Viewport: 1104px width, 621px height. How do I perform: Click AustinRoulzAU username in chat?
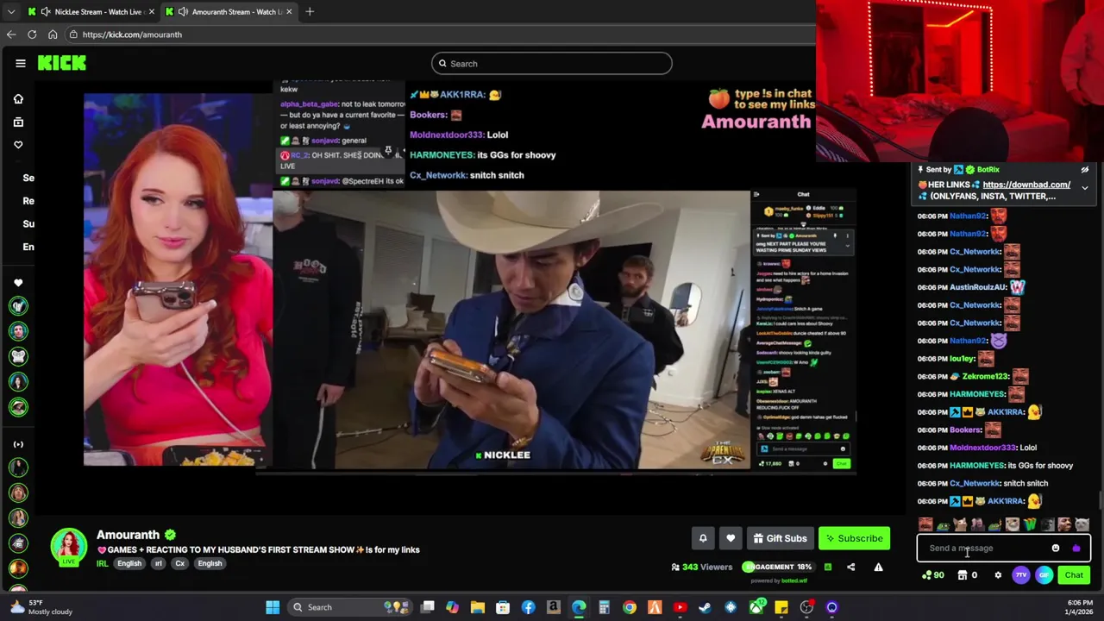click(978, 287)
